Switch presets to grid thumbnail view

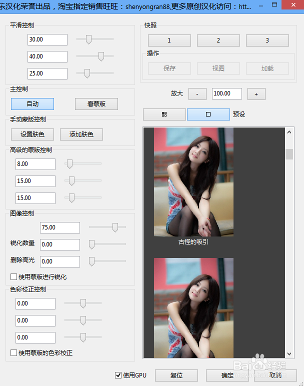[x=164, y=114]
